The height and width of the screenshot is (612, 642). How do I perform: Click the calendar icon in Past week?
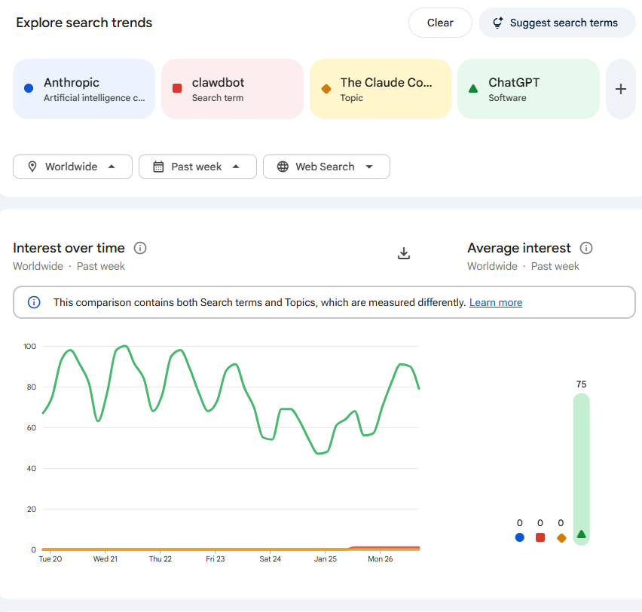click(x=158, y=167)
